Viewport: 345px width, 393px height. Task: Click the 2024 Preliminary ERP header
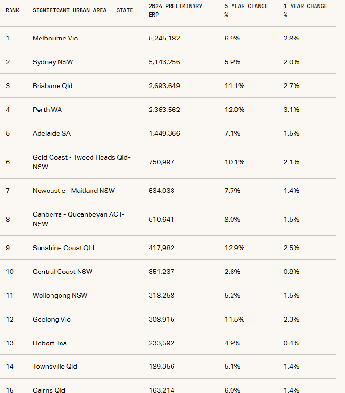175,10
